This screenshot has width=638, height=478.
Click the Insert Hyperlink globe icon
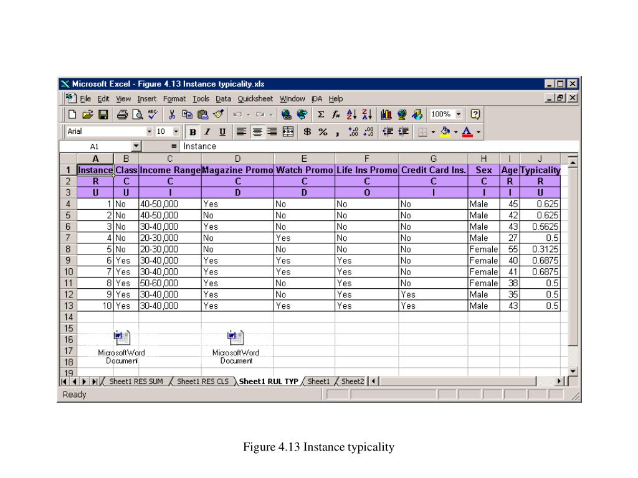tap(286, 115)
